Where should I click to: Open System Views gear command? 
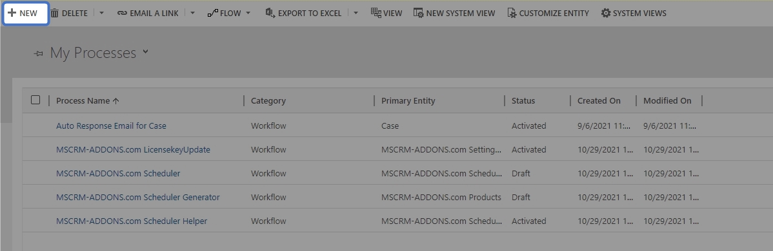point(634,14)
